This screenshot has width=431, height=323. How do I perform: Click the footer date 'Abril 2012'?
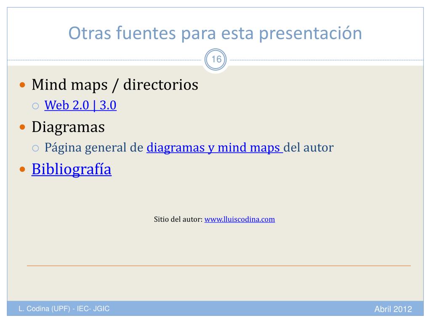tap(393, 309)
